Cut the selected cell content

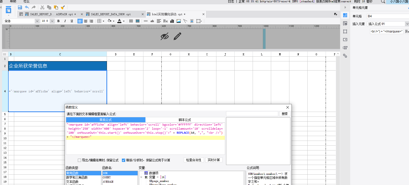42,7
